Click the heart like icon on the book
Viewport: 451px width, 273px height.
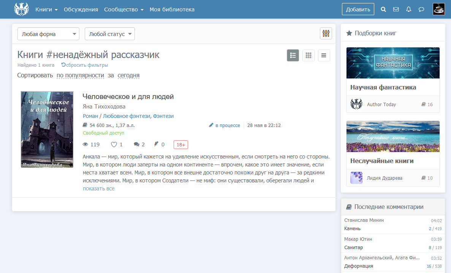[114, 144]
